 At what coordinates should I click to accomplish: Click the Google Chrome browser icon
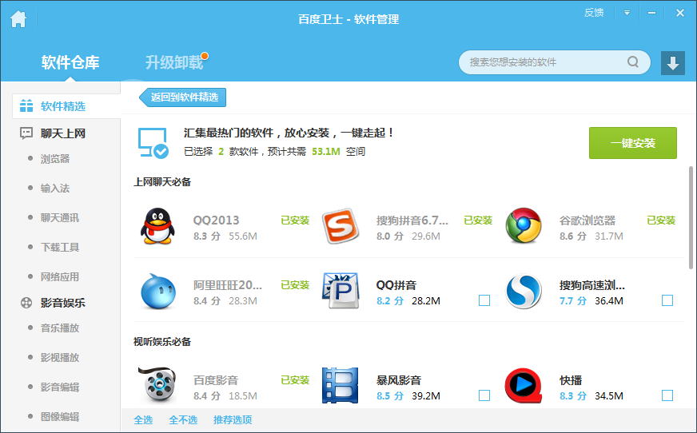pyautogui.click(x=524, y=227)
